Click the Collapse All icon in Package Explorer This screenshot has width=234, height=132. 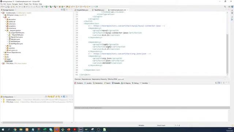62,10
